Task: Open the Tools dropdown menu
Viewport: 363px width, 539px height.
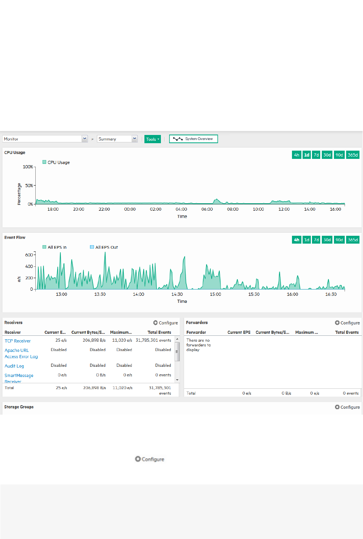Action: [153, 139]
